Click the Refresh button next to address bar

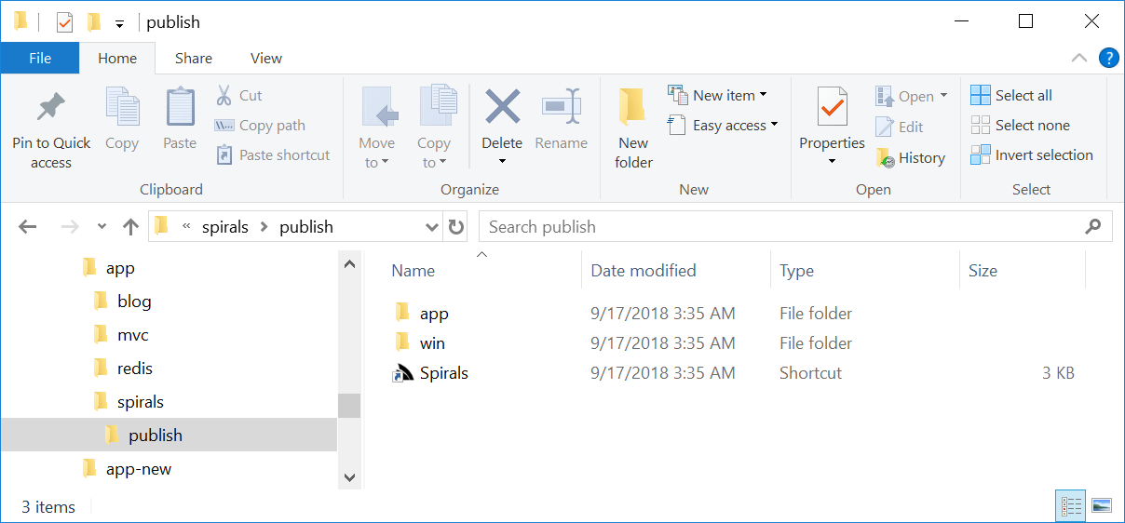coord(456,226)
